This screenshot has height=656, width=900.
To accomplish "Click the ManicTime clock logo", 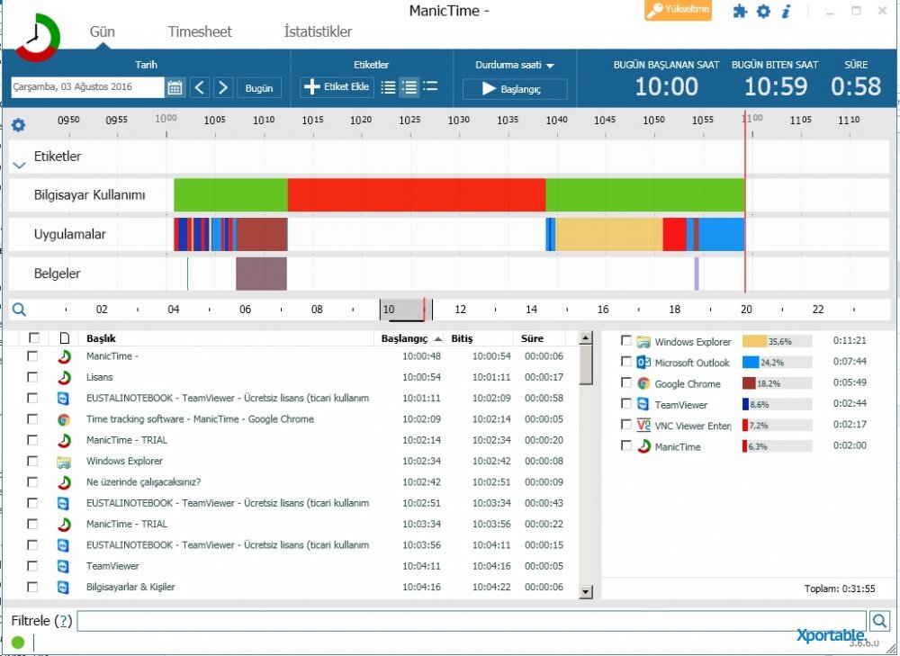I will [x=37, y=37].
